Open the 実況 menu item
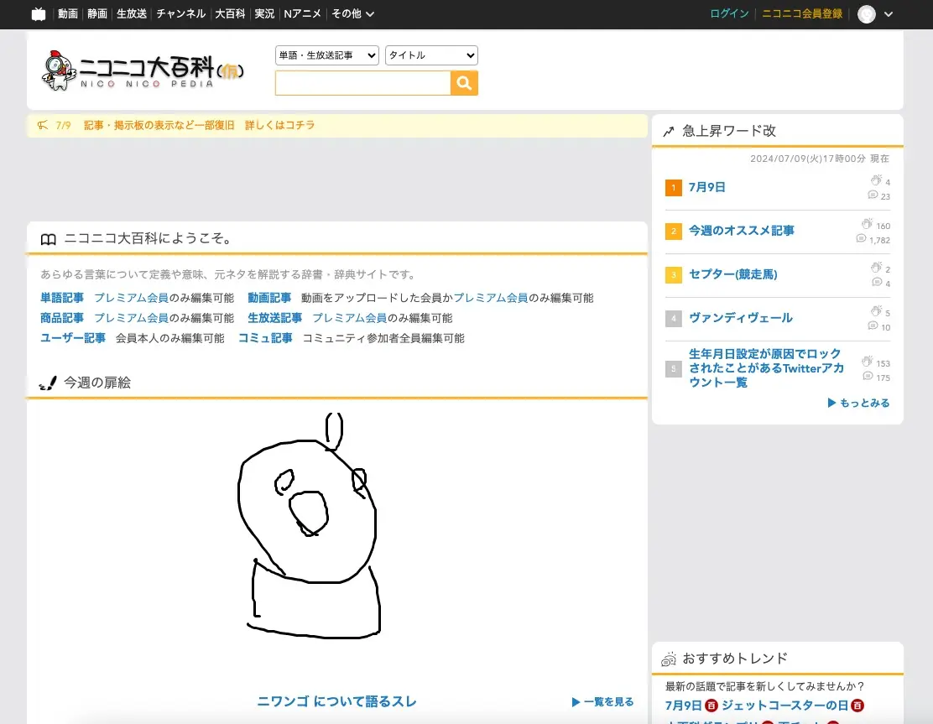 click(x=264, y=13)
